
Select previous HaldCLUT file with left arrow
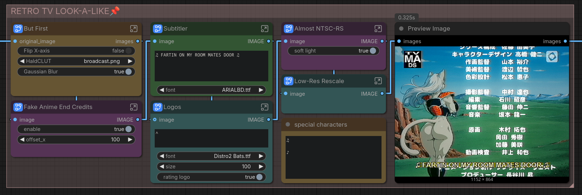[x=22, y=61]
